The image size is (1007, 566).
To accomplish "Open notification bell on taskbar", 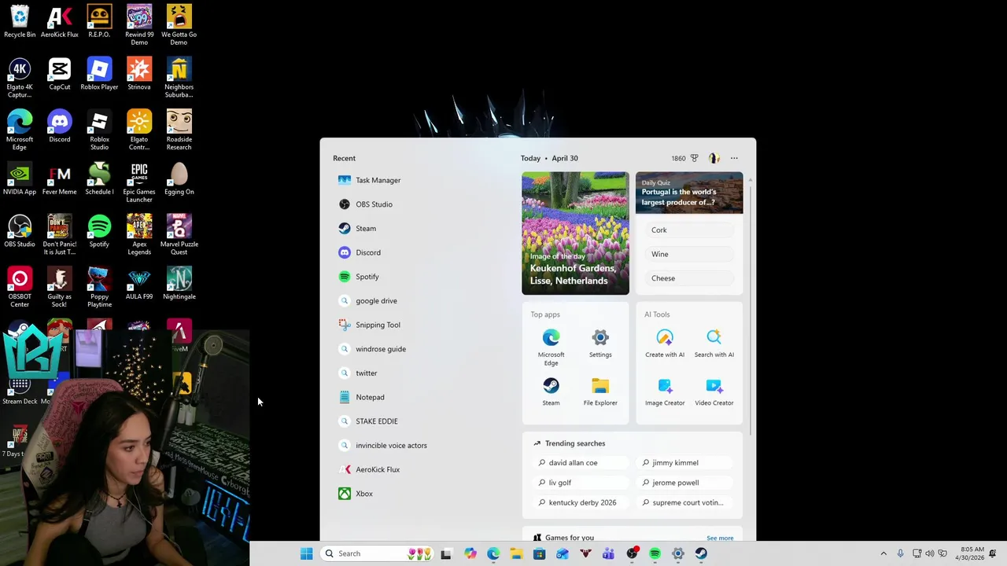I will click(994, 553).
